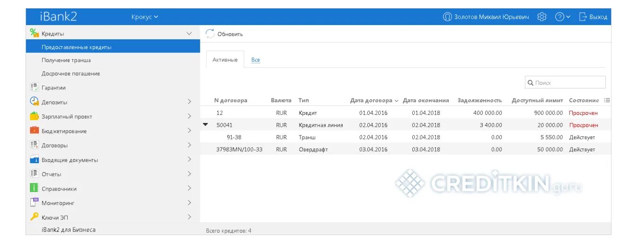Screen dimensions: 630x245
Task: Click the Дата окончания column header
Action: coord(426,100)
